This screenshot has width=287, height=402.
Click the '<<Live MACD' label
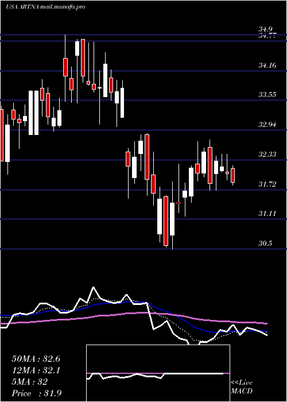pos(242,387)
